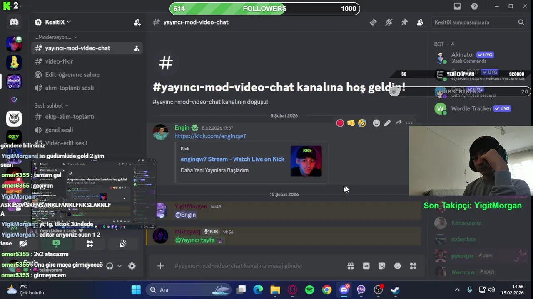
Task: Open pinned messages pin icon
Action: pos(404,22)
